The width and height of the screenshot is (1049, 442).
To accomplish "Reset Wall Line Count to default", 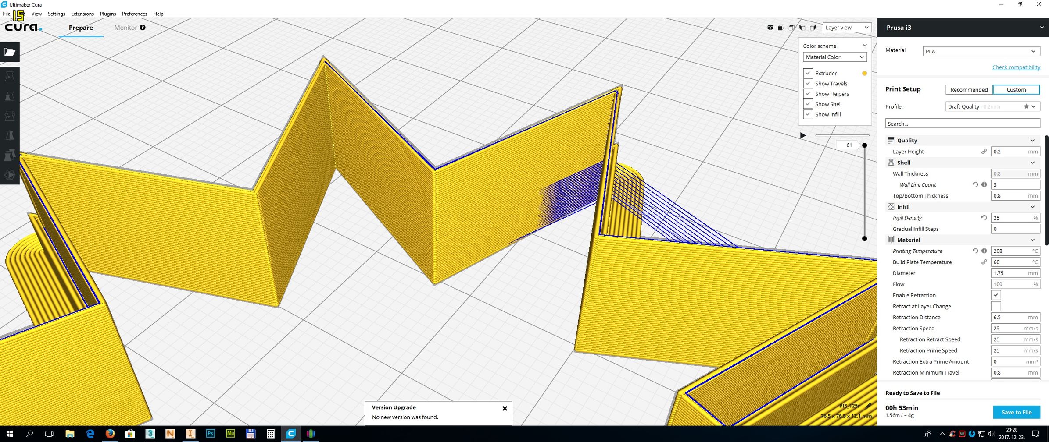I will [x=975, y=185].
